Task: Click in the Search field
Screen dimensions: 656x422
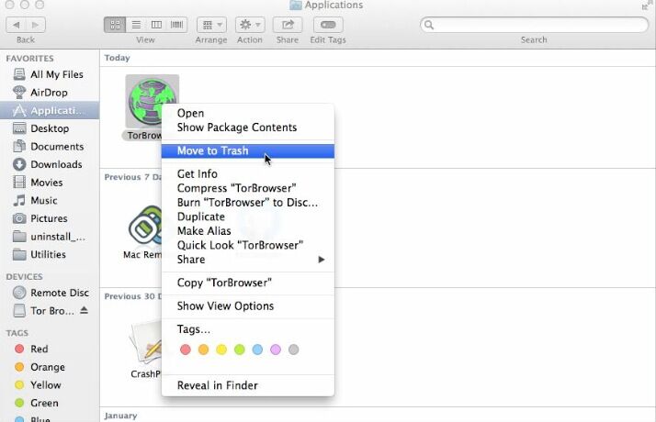Action: [x=534, y=25]
